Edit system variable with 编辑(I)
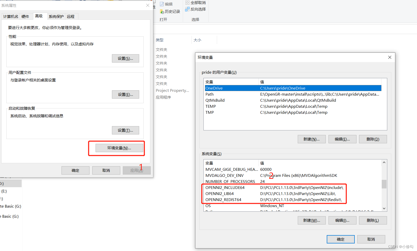417x251 pixels. pyautogui.click(x=342, y=220)
